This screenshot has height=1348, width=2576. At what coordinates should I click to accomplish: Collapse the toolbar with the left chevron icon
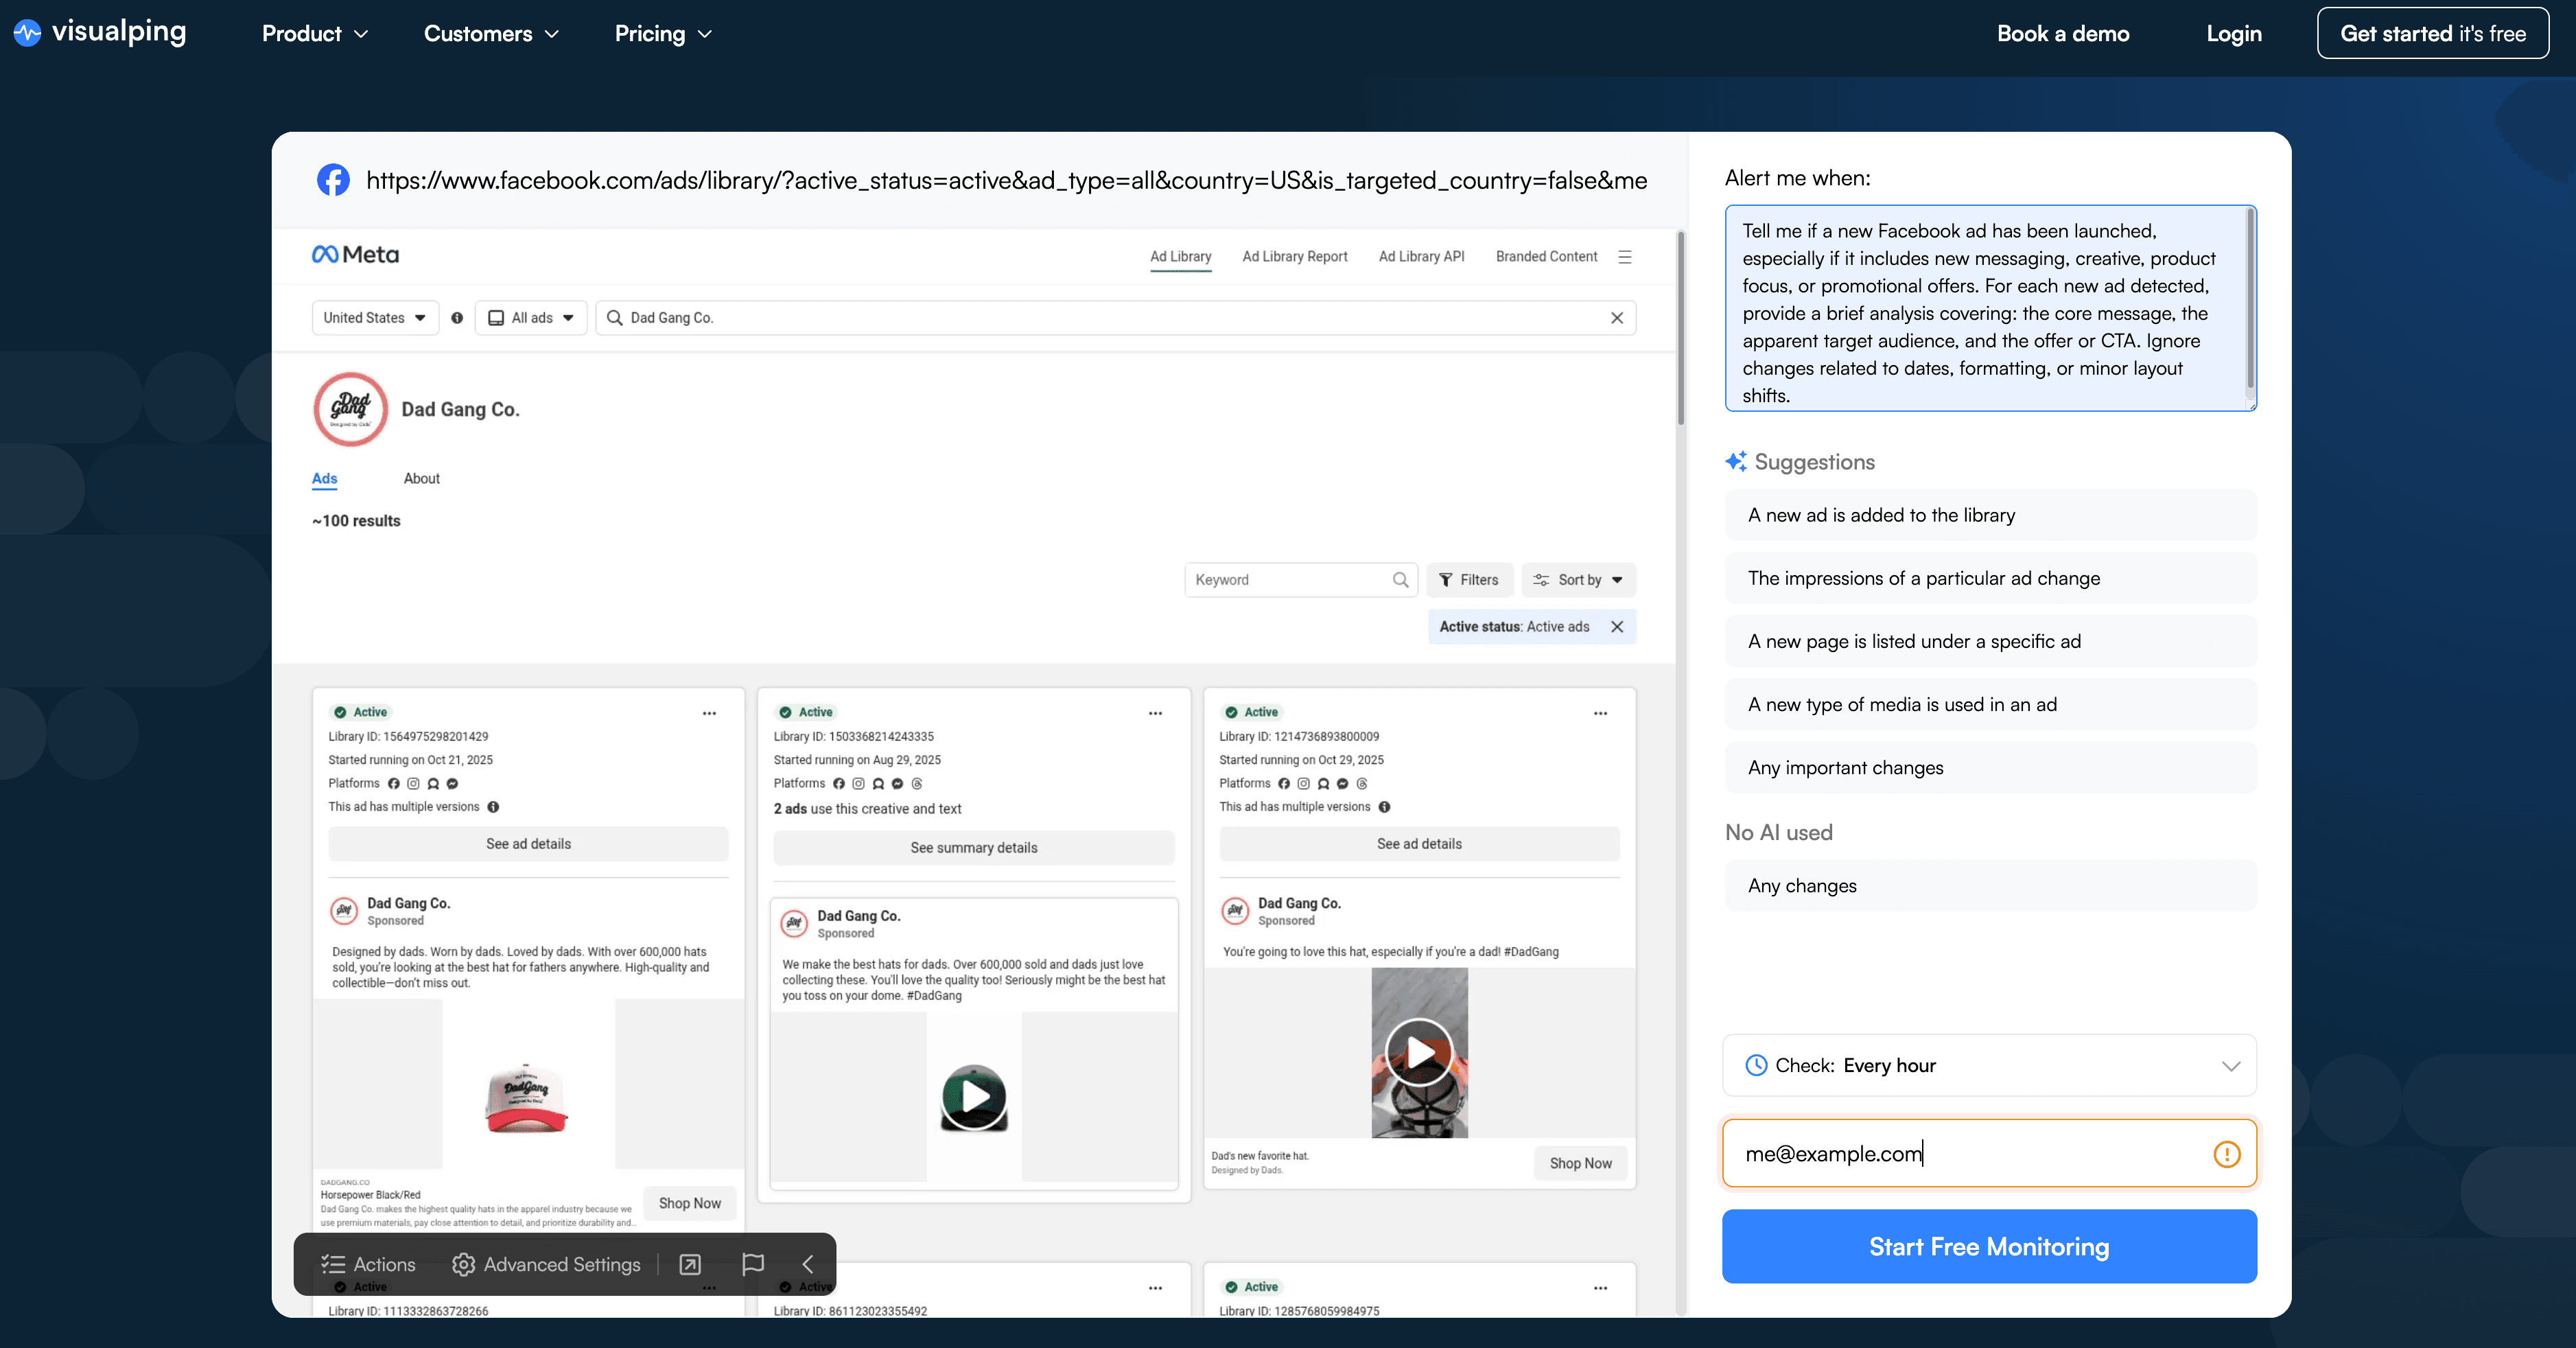[x=808, y=1264]
